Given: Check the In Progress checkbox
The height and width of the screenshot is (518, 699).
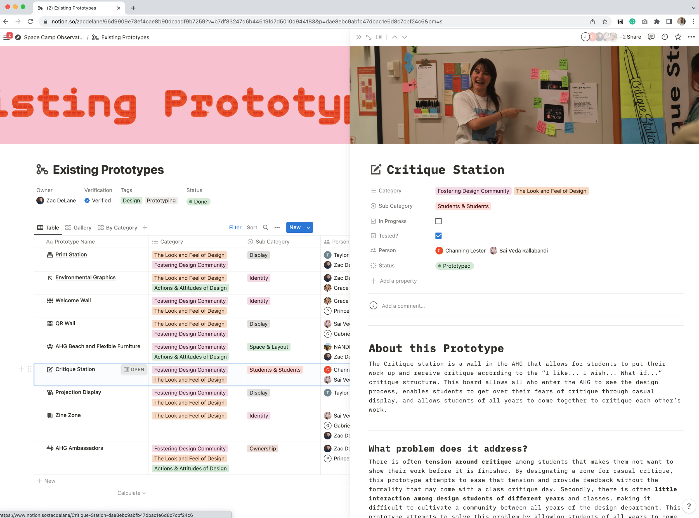Looking at the screenshot, I should 438,221.
